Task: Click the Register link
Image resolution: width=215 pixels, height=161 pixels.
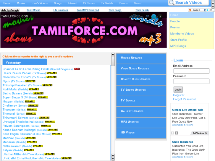Action: 179,95
